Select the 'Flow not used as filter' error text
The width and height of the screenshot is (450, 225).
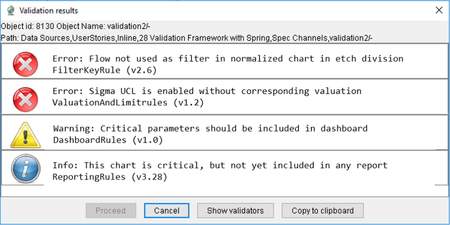pyautogui.click(x=227, y=58)
